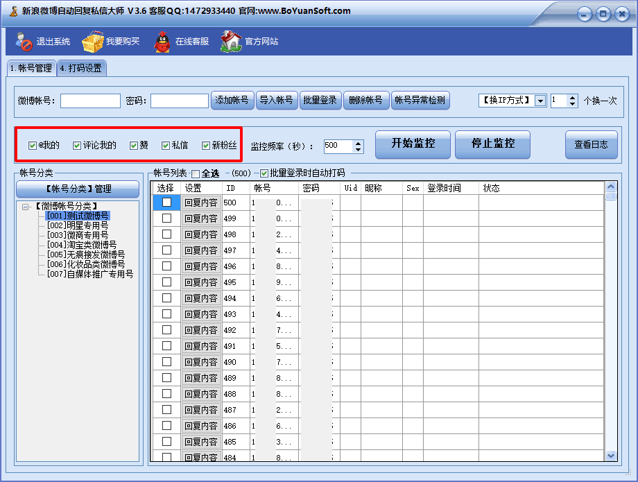
Task: Decrease the monitor frequency value
Action: (358, 150)
